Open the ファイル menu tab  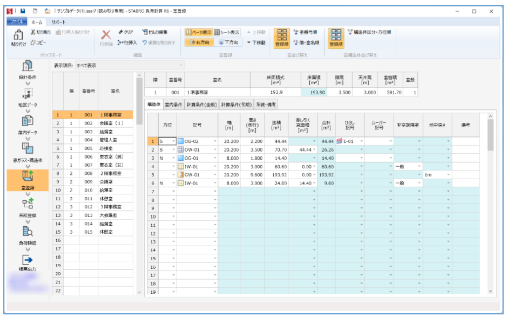click(x=17, y=22)
